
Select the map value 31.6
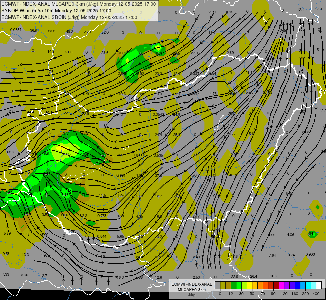point(273,276)
